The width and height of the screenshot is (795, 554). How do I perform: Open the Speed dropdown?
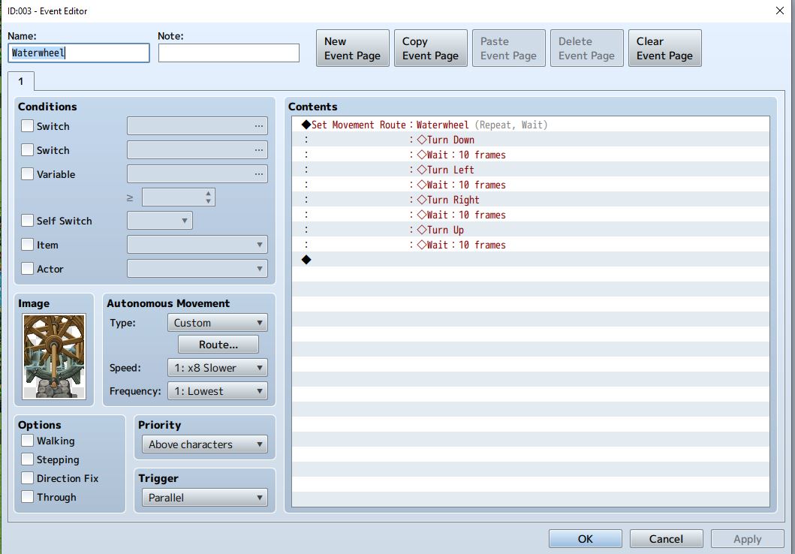(218, 368)
